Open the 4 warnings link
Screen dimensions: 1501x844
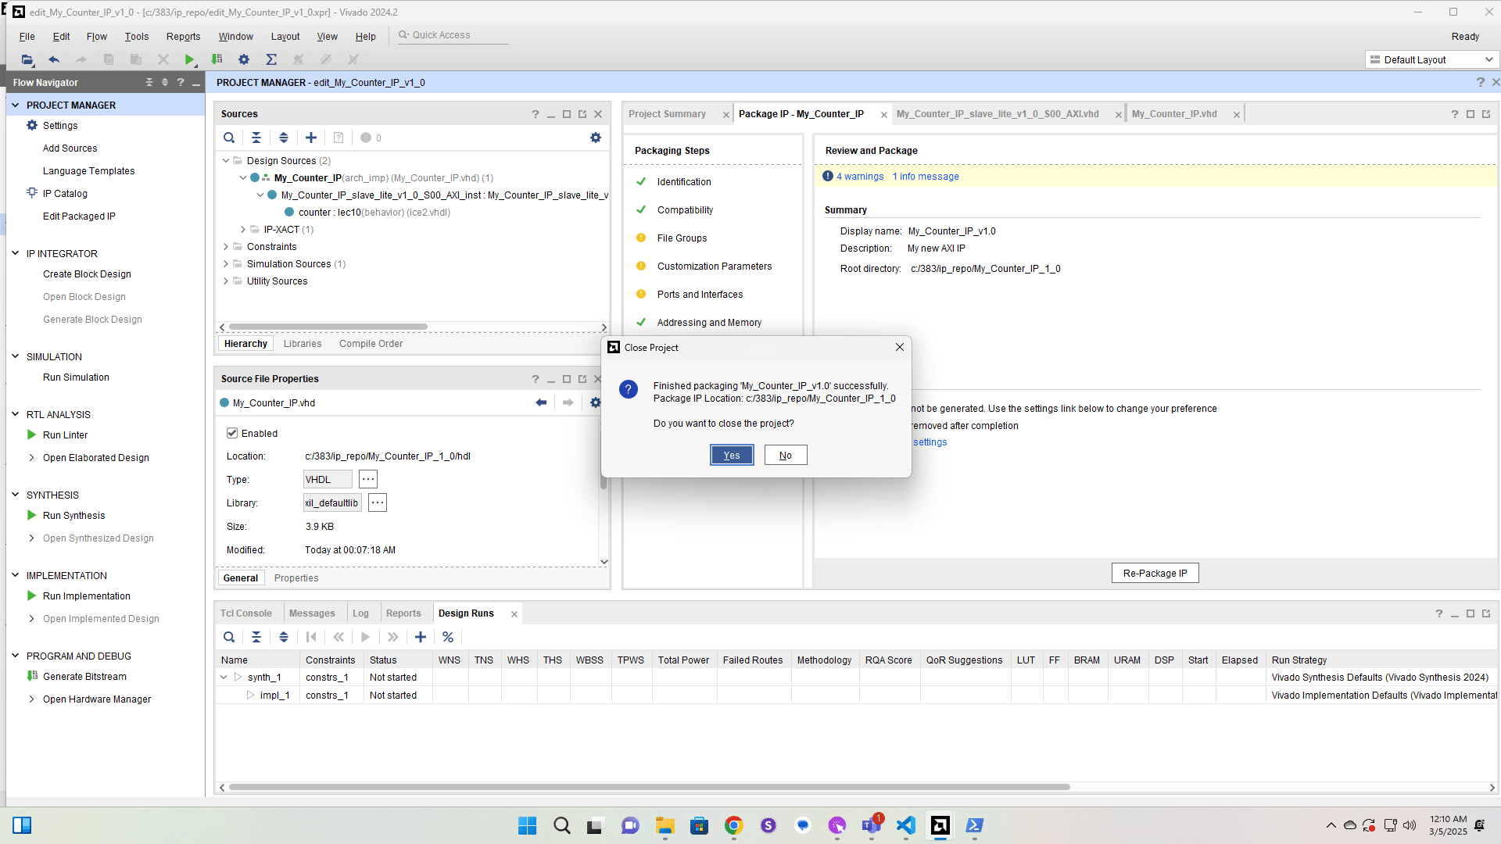coord(860,177)
